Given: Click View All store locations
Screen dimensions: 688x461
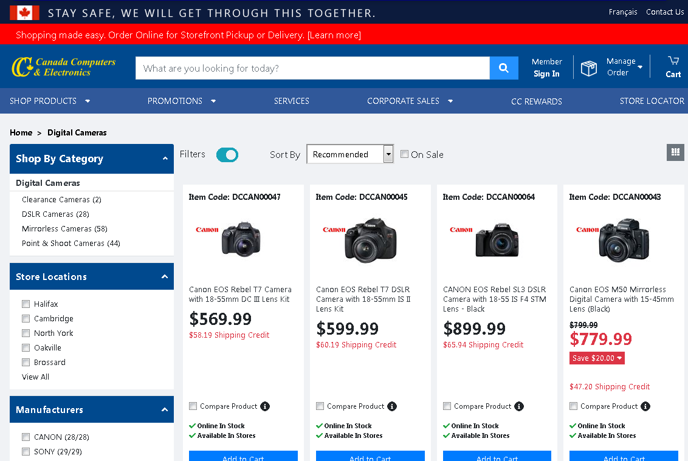Looking at the screenshot, I should pos(35,377).
